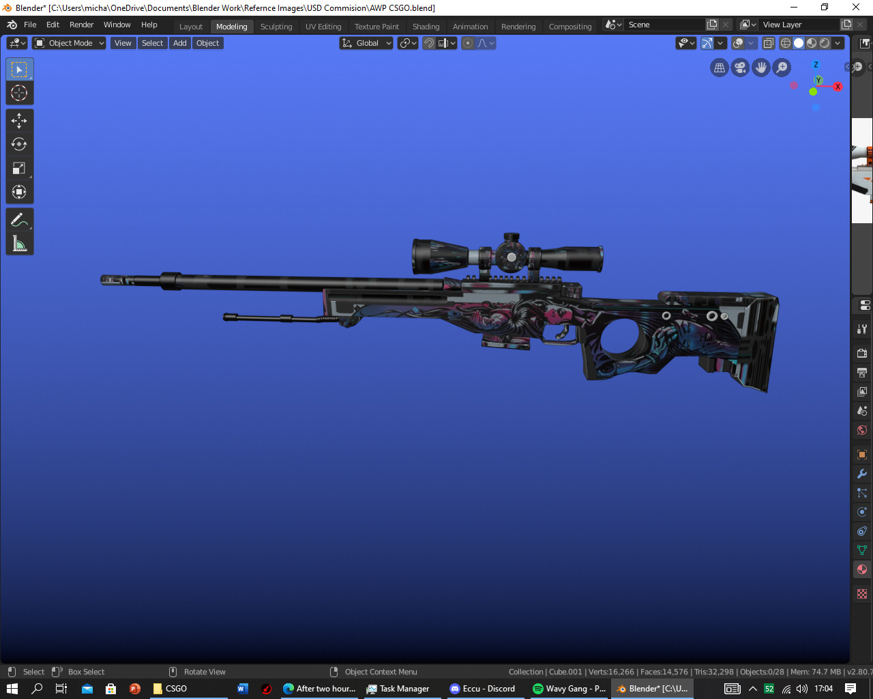Image resolution: width=873 pixels, height=699 pixels.
Task: Open the World properties panel
Action: (861, 429)
